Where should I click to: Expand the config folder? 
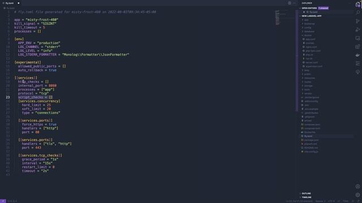pyautogui.click(x=308, y=28)
